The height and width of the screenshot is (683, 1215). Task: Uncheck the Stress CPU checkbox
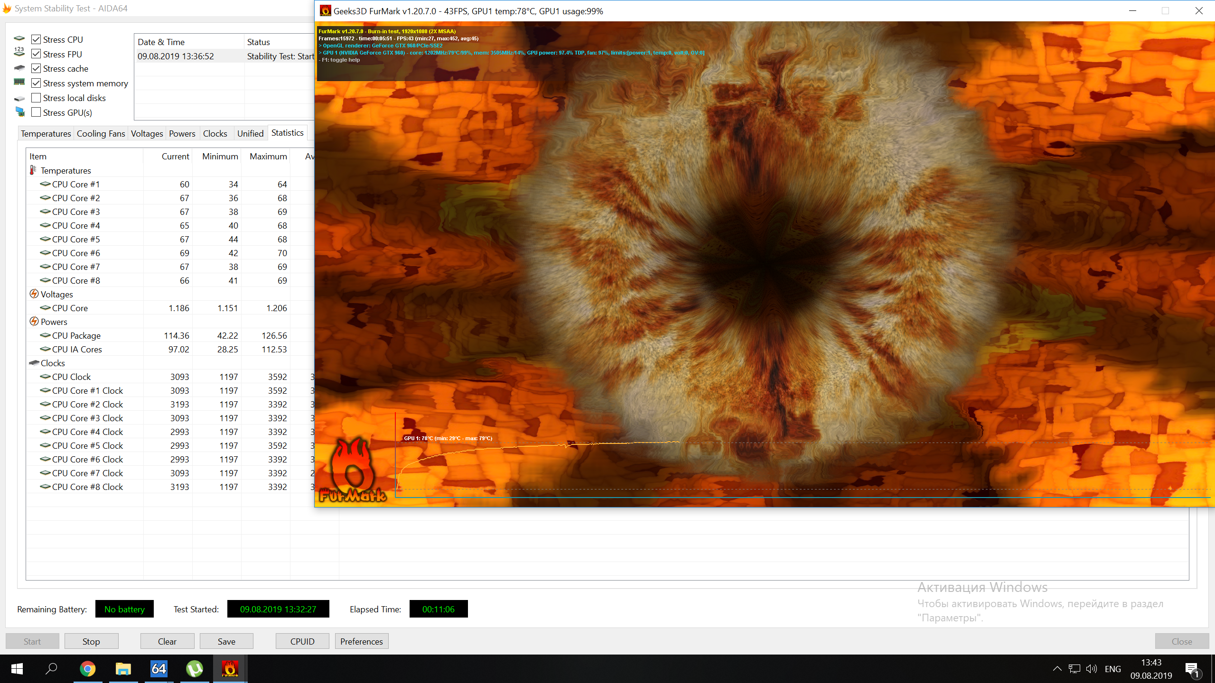point(36,39)
